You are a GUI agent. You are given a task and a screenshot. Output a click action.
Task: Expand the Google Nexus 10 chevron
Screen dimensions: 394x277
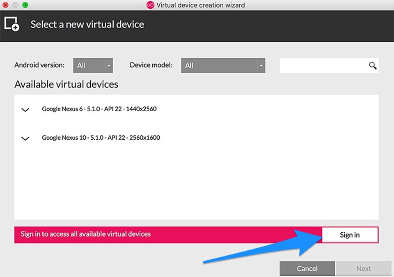[x=25, y=138]
